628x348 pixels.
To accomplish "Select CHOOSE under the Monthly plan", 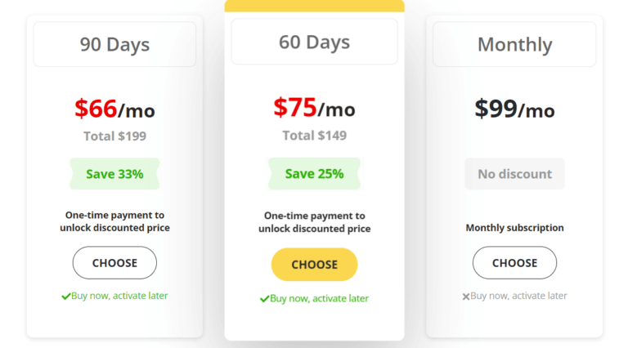I will tap(514, 263).
